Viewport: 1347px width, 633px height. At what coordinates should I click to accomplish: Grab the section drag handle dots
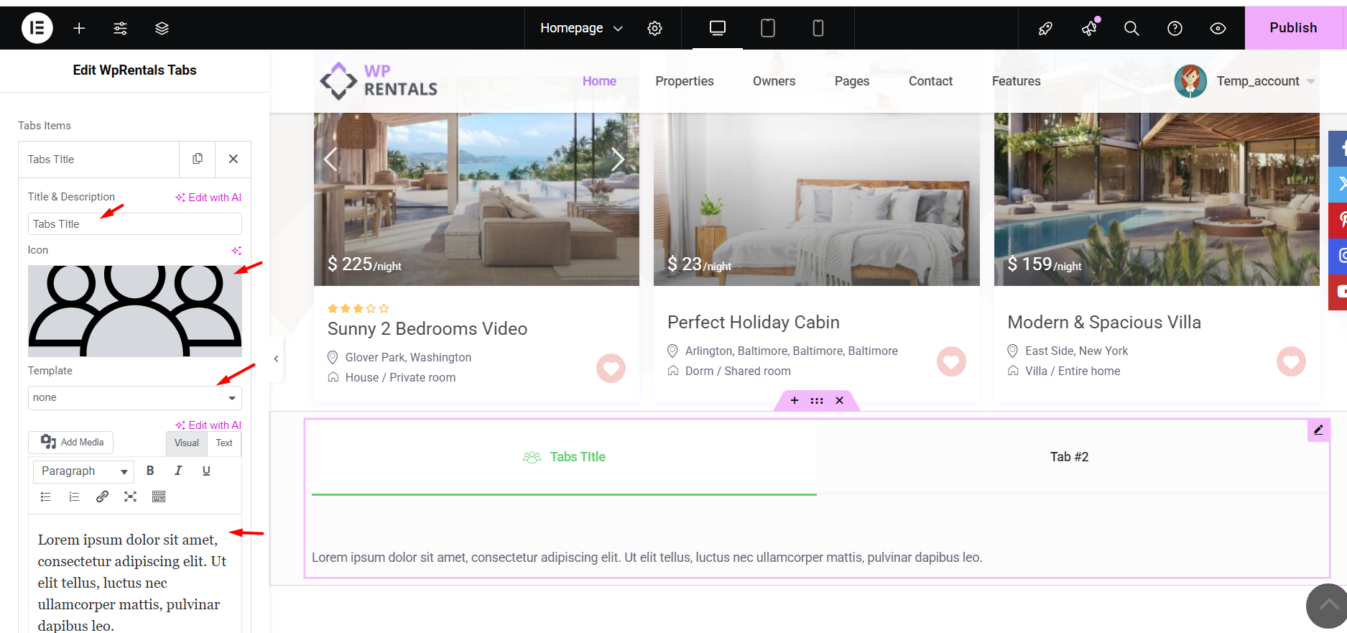(817, 400)
